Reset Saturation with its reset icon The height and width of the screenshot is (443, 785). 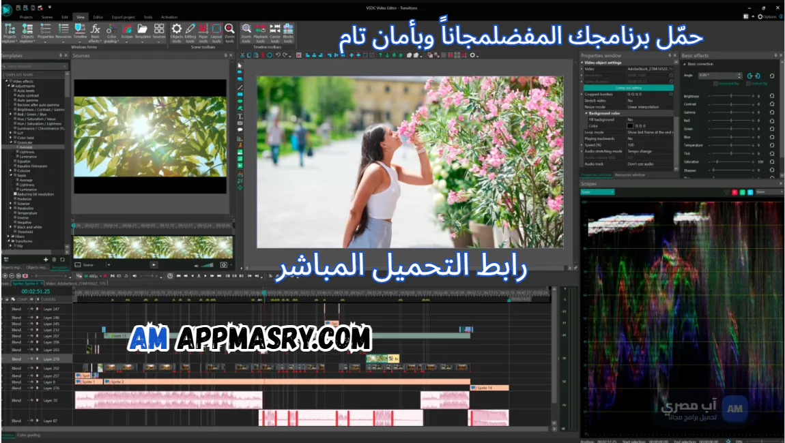tap(772, 162)
